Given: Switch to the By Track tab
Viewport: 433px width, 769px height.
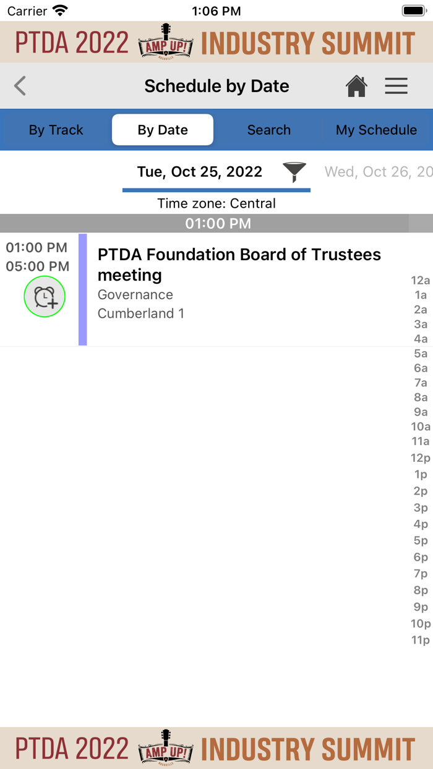Looking at the screenshot, I should click(x=55, y=130).
